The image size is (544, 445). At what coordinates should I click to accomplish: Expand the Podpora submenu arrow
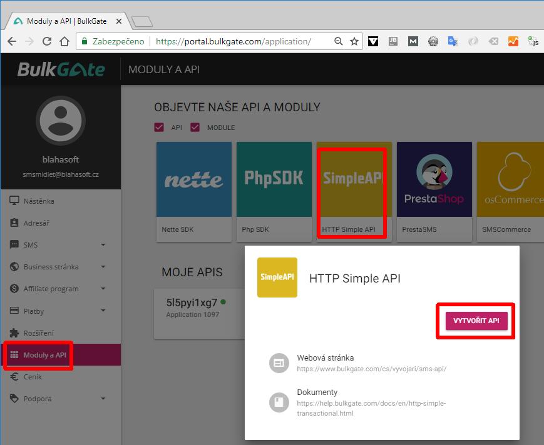[103, 399]
